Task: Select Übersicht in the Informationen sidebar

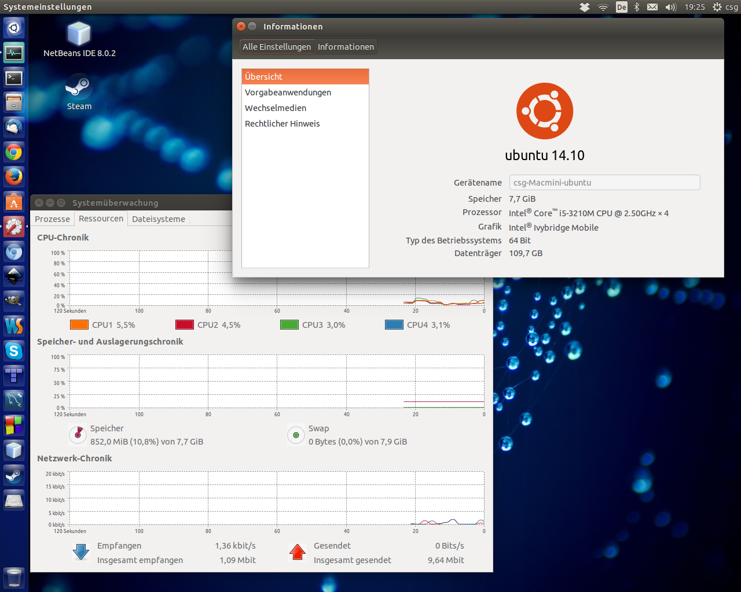Action: (305, 77)
